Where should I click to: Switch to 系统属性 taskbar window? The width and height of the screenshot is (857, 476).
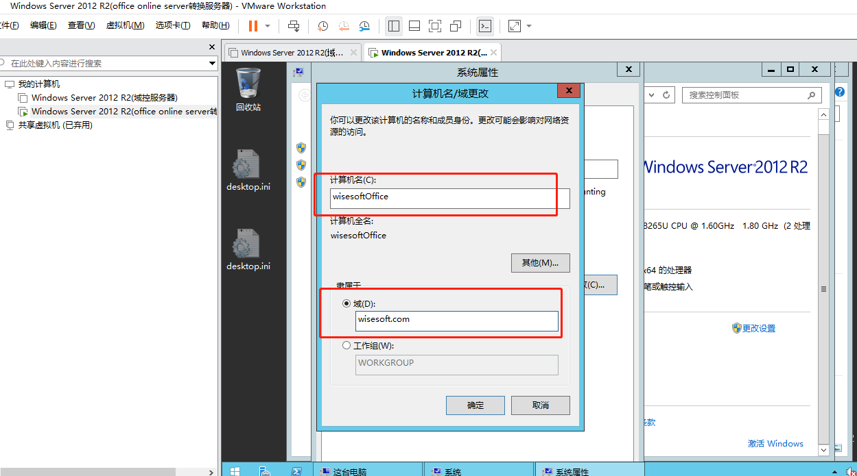coord(590,471)
